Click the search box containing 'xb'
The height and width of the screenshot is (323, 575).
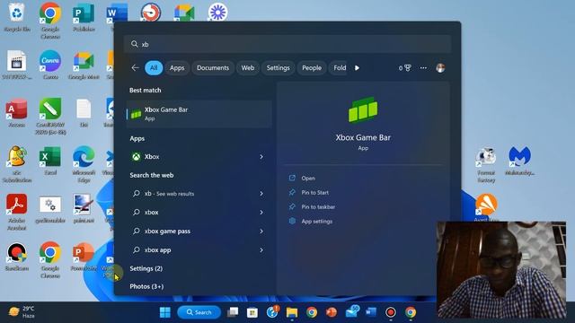287,44
